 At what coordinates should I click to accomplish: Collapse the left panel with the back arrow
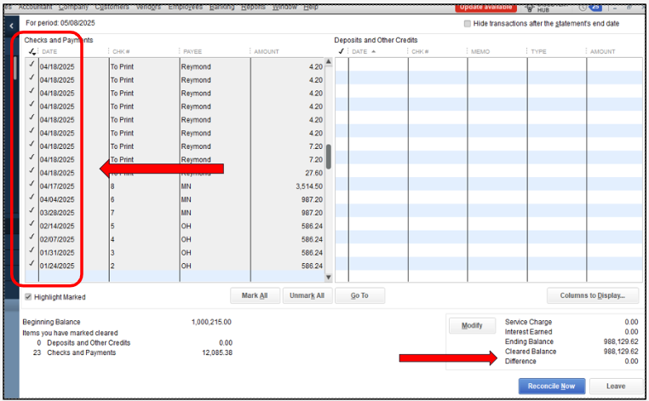click(11, 26)
